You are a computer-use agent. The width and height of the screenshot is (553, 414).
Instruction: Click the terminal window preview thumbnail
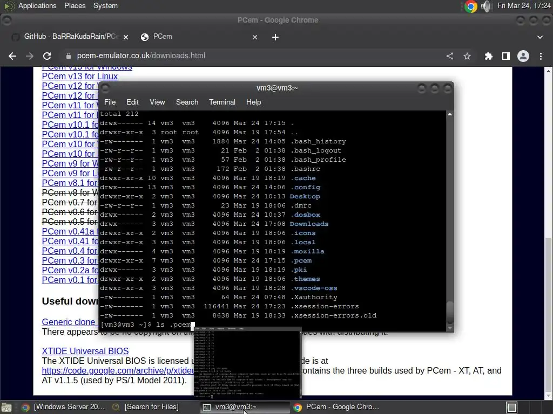pos(247,363)
